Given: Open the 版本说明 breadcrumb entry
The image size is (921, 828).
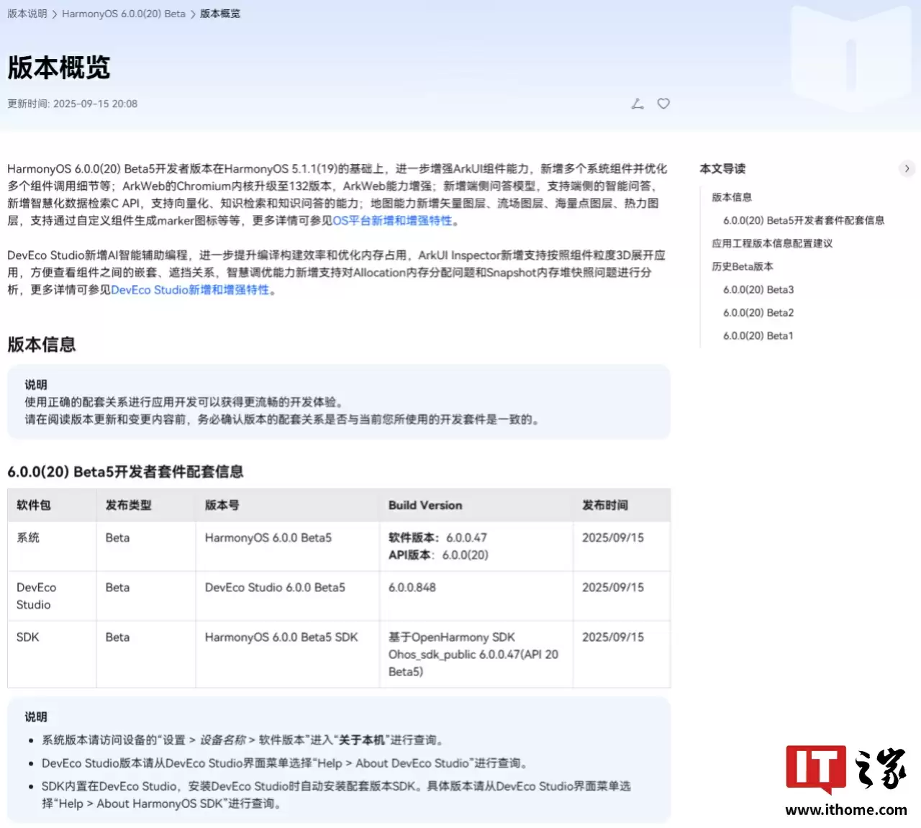Looking at the screenshot, I should click(27, 13).
